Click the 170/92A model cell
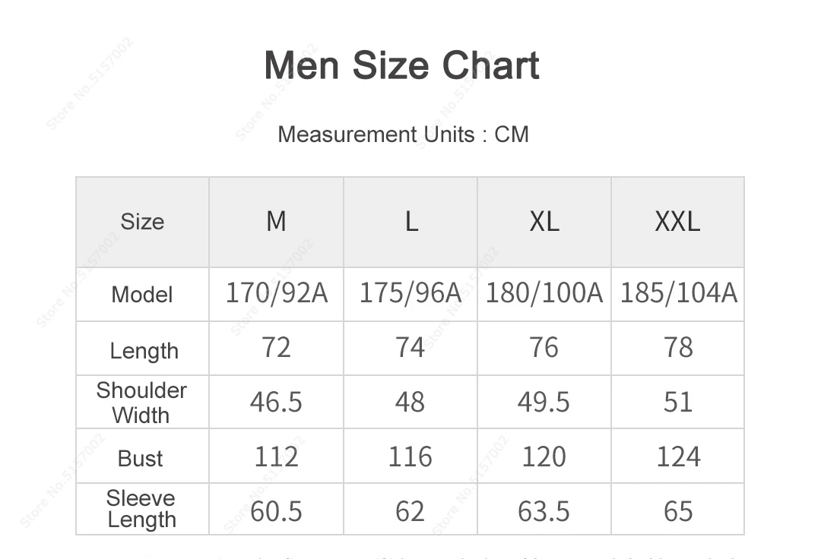 click(277, 293)
